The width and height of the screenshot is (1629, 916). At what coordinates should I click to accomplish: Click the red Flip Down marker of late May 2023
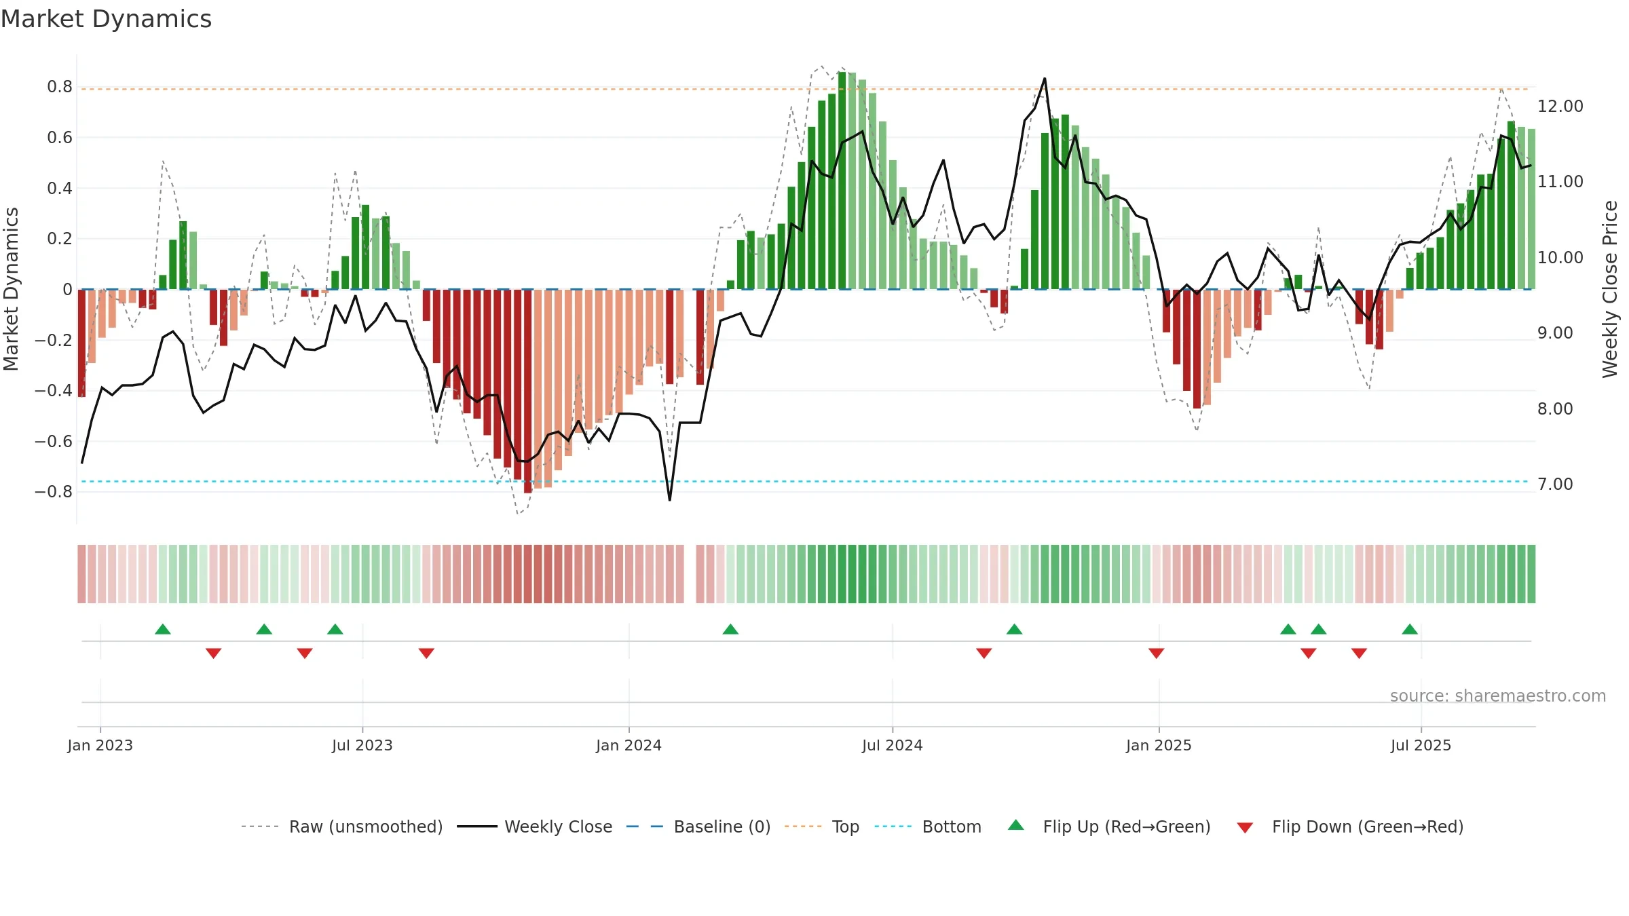305,653
